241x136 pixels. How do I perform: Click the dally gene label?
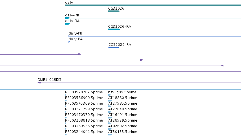click(69, 3)
